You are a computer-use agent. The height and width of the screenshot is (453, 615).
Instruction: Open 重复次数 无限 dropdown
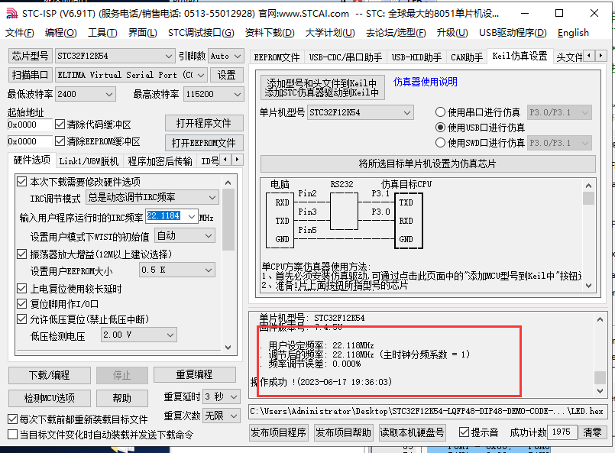pos(222,416)
